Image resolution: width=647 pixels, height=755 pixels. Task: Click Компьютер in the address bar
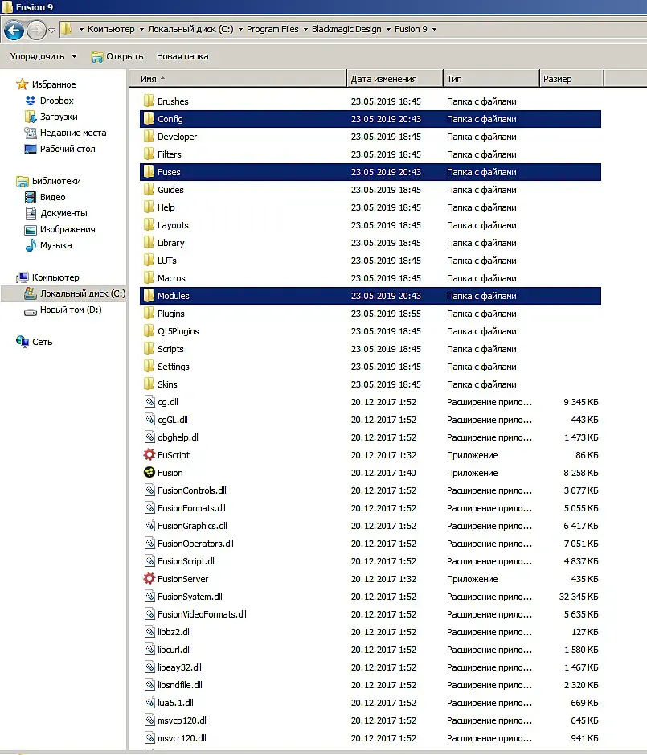pyautogui.click(x=111, y=29)
